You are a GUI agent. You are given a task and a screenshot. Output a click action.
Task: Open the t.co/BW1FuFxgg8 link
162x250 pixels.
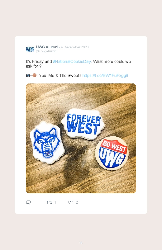tap(105, 75)
